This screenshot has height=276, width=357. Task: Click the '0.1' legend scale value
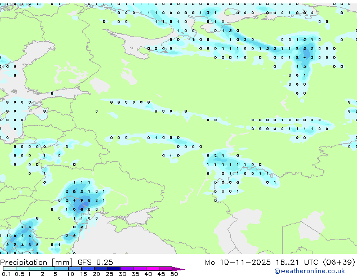pos(6,274)
